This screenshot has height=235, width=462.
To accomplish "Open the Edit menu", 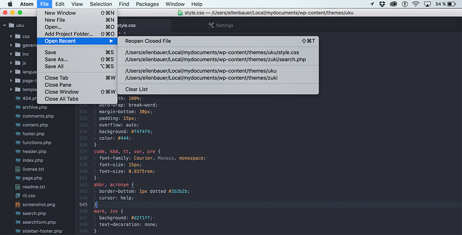I will click(x=60, y=4).
